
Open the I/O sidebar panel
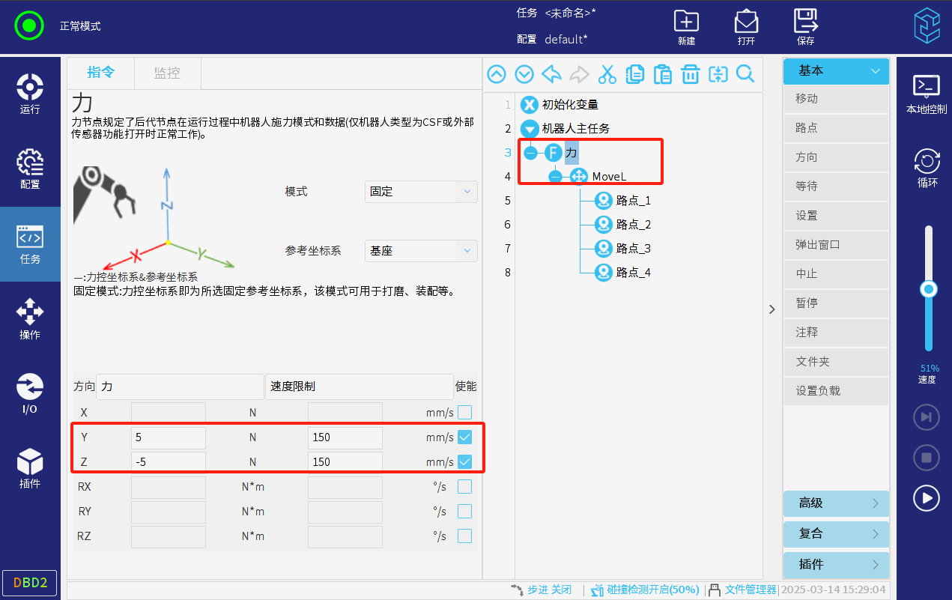click(x=30, y=394)
